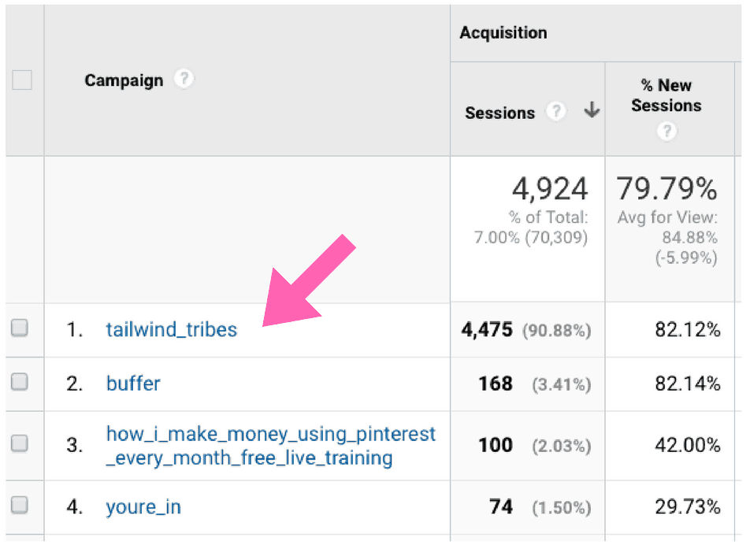Viewport: 750px width, 545px height.
Task: Click the 79.79% new sessions summary
Action: 666,188
